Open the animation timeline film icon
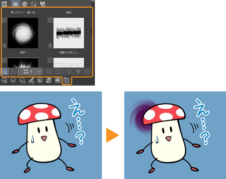 pyautogui.click(x=58, y=80)
